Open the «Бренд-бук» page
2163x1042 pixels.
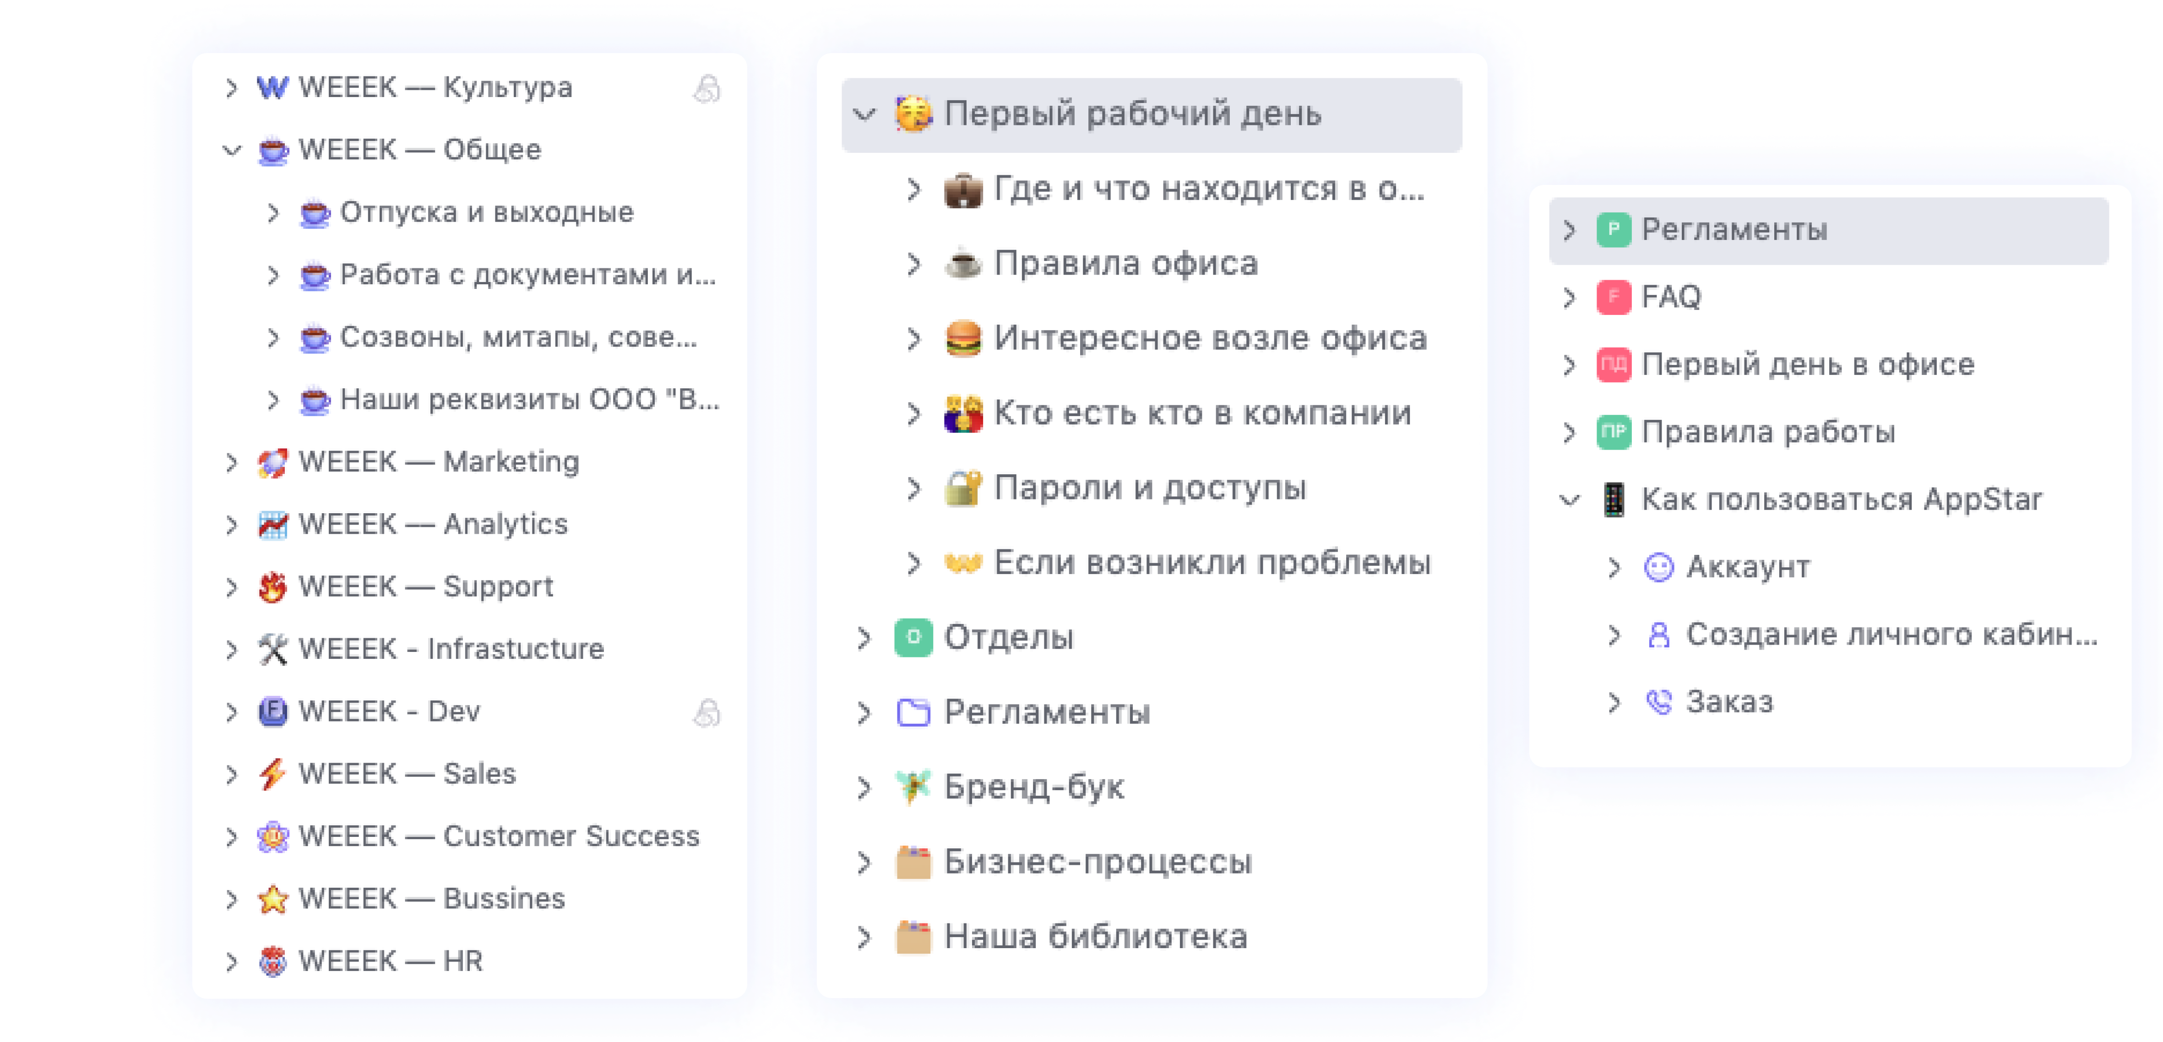(x=1034, y=787)
